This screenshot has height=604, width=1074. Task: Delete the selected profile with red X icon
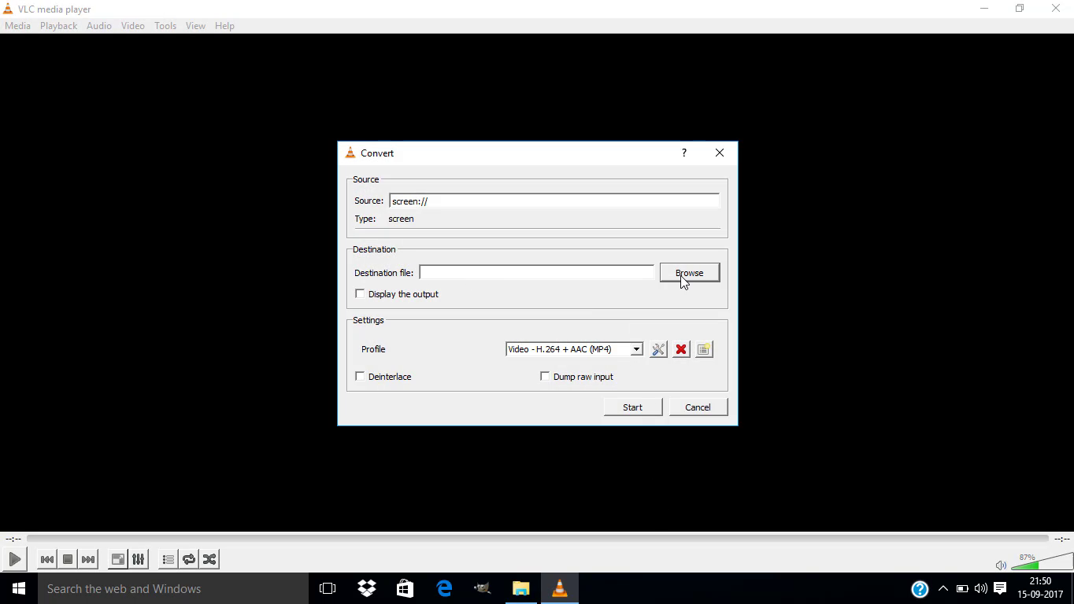pos(680,349)
